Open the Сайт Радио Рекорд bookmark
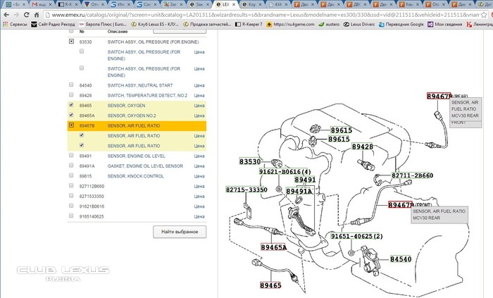This screenshot has width=493, height=298. (53, 24)
